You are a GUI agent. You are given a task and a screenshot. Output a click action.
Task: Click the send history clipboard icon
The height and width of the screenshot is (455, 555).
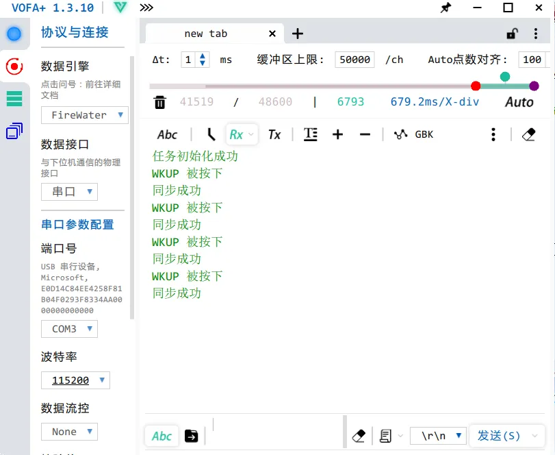(384, 434)
